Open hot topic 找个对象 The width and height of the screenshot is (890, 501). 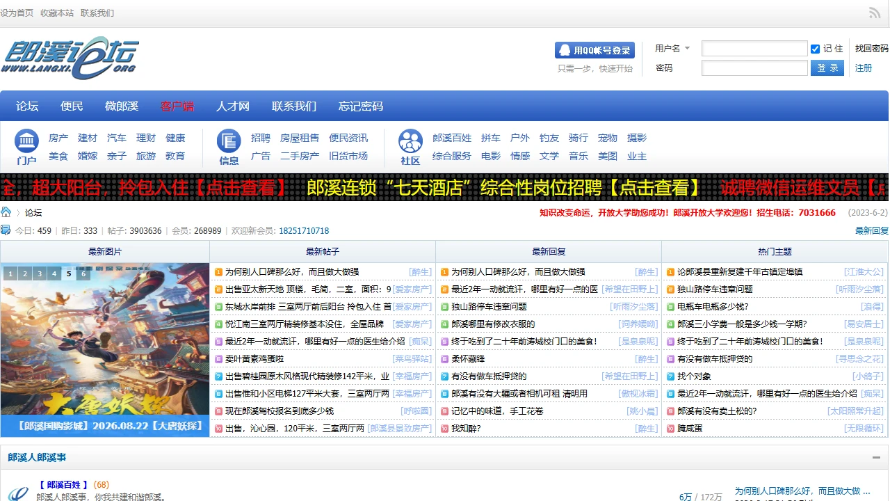click(x=694, y=376)
